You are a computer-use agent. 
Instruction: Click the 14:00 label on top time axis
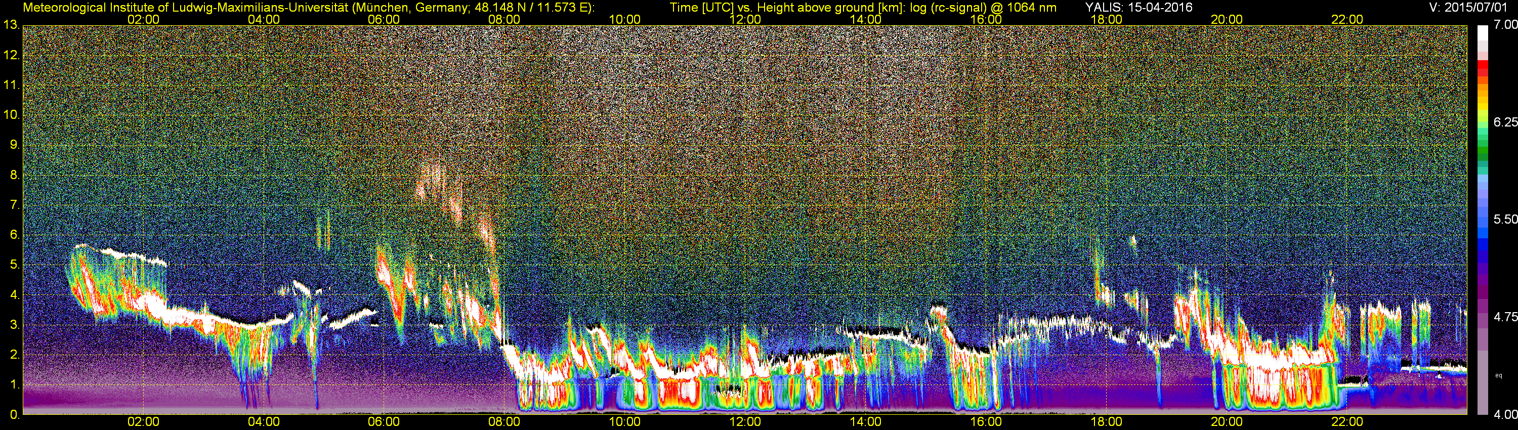pyautogui.click(x=865, y=19)
